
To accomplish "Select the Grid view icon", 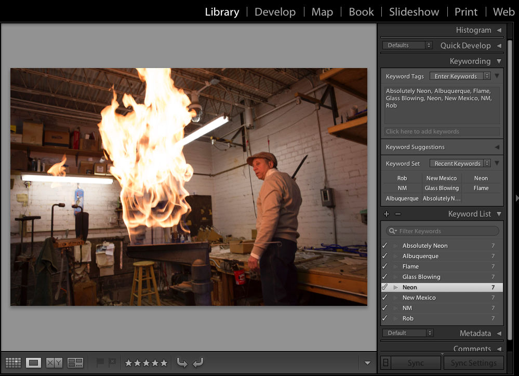I will click(13, 362).
